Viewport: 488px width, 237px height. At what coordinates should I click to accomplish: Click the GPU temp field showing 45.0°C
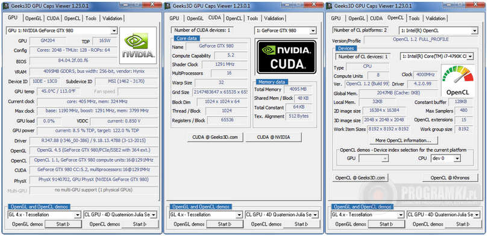[x=58, y=91]
